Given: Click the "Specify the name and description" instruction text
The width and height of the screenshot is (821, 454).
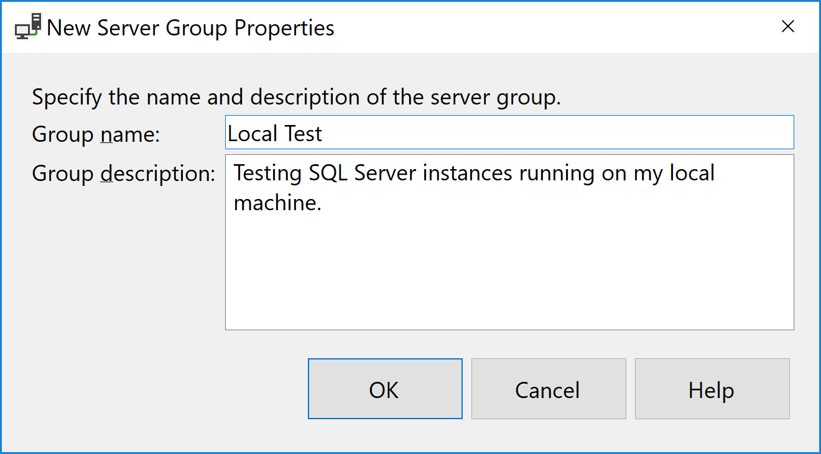Looking at the screenshot, I should [x=296, y=98].
